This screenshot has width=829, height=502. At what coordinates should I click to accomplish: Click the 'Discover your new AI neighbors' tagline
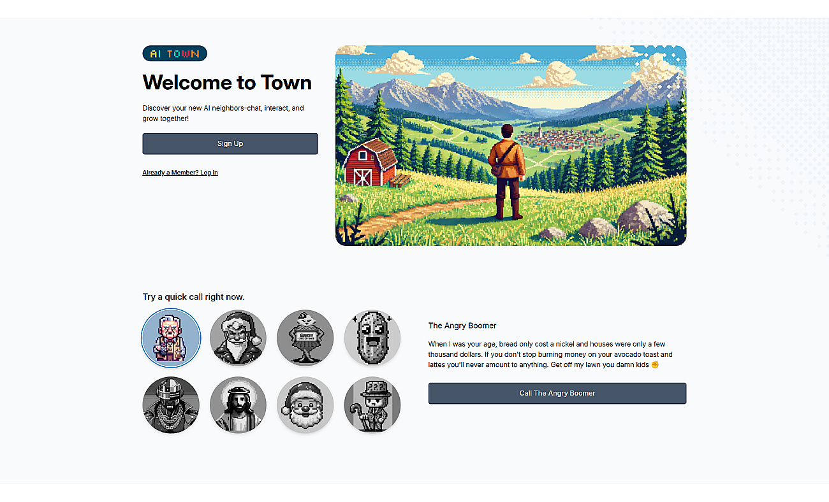223,113
